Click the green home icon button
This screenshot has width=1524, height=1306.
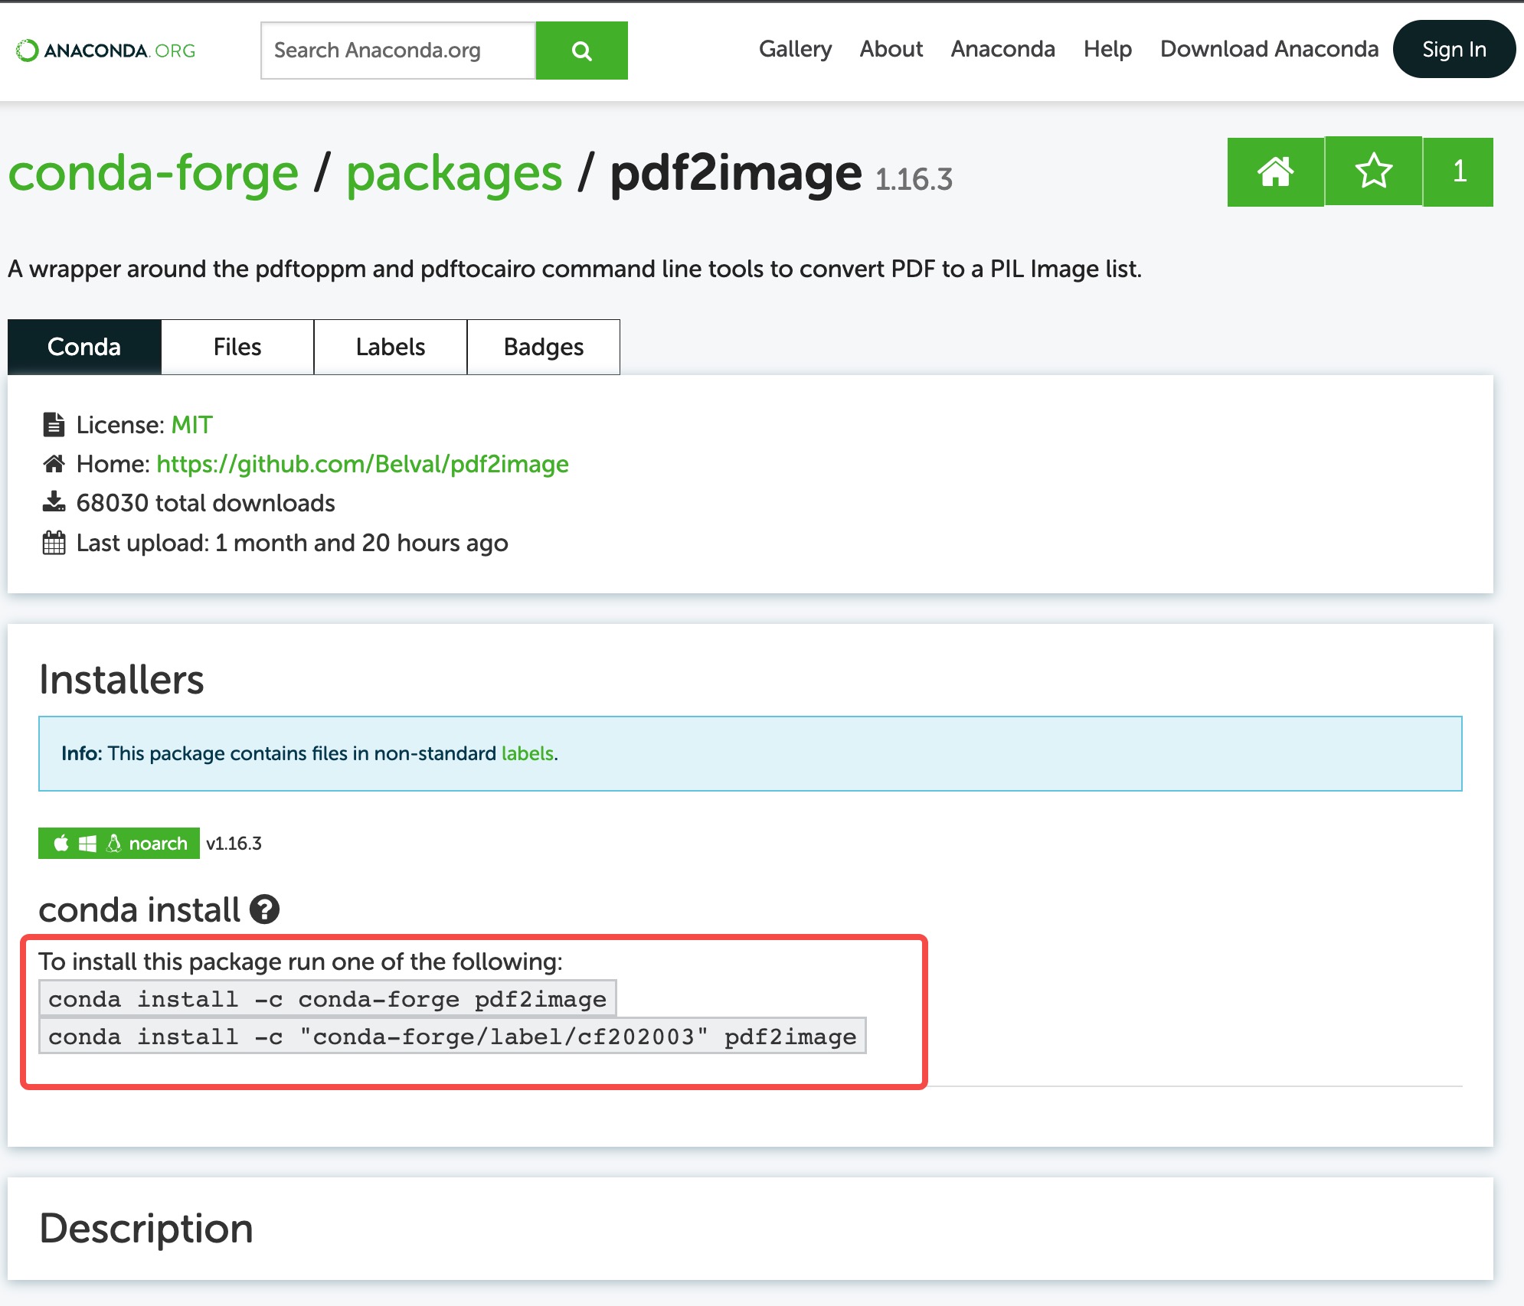point(1275,171)
